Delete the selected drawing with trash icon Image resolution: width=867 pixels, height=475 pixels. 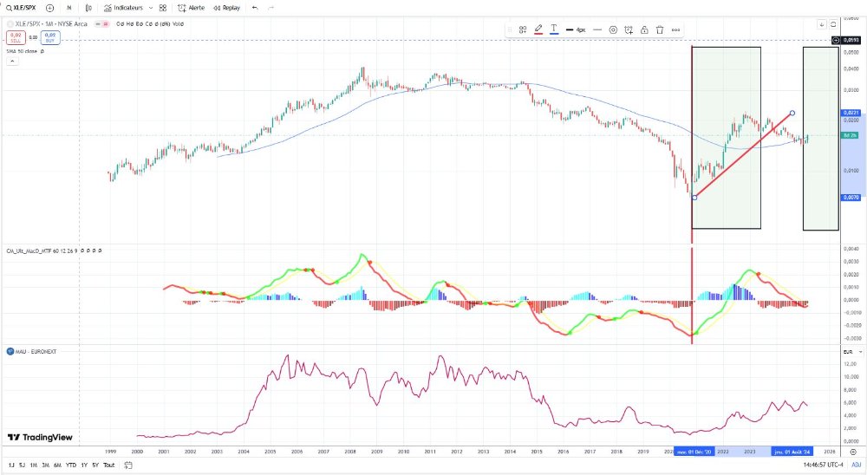tap(660, 29)
